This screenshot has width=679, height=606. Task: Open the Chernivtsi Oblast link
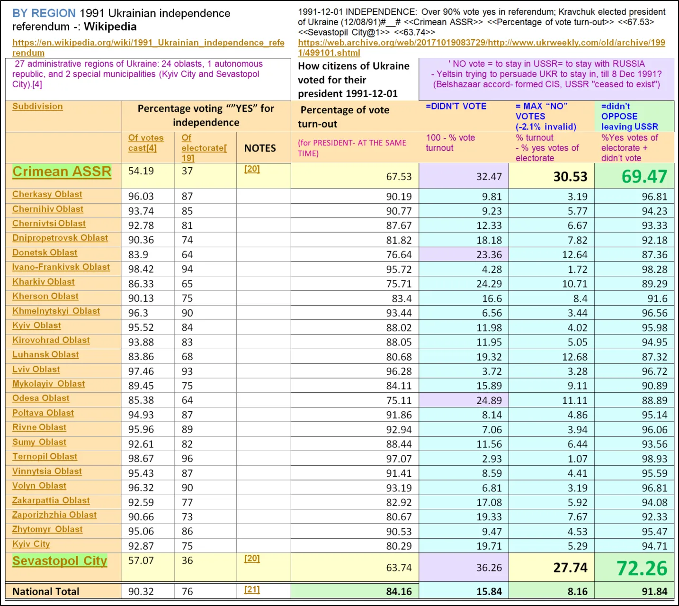[x=49, y=223]
